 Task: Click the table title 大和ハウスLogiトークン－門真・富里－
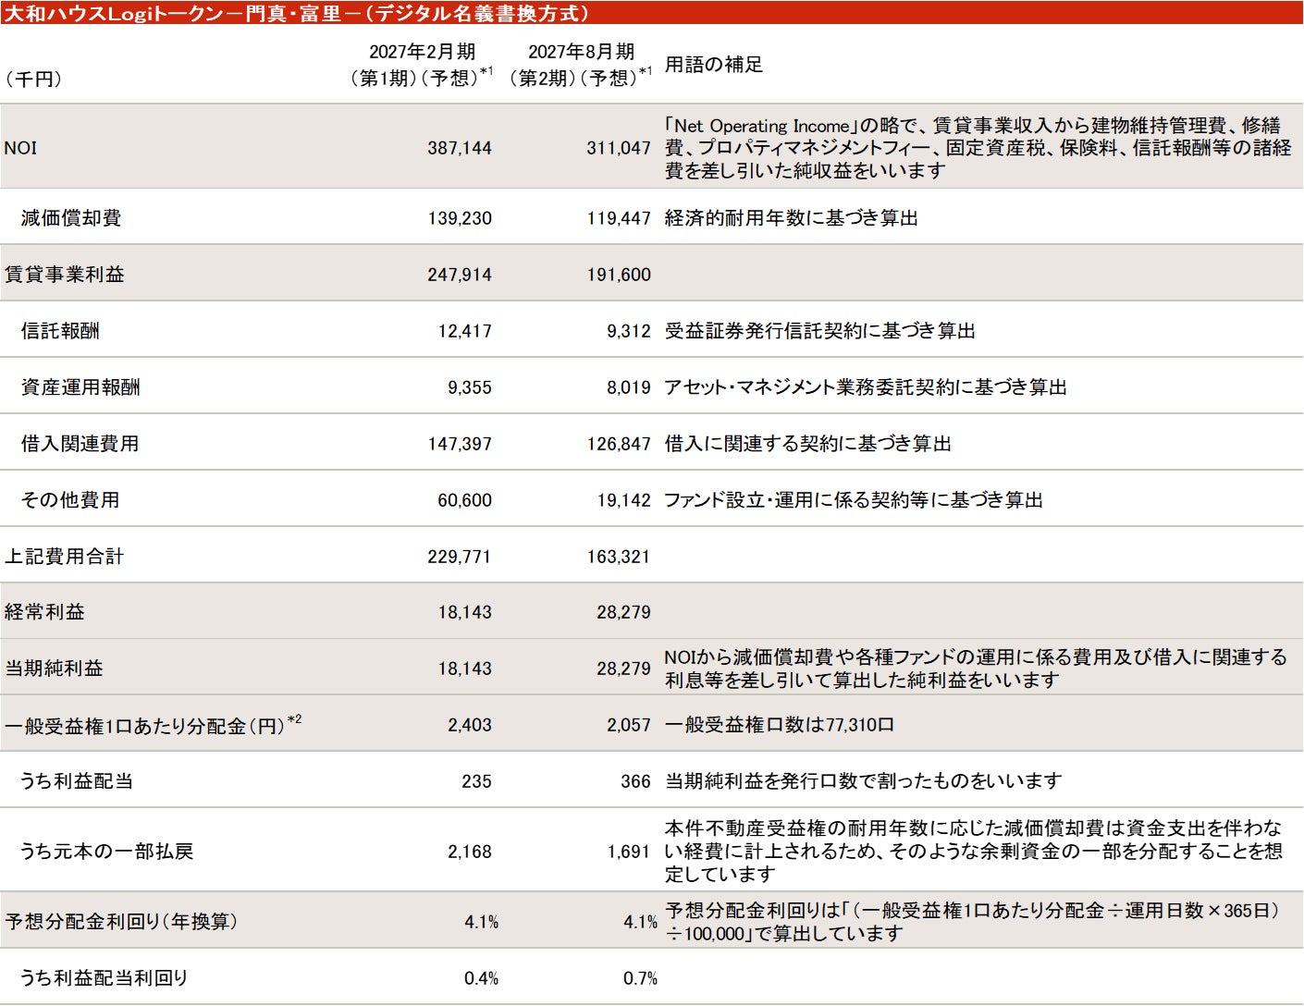(x=297, y=13)
